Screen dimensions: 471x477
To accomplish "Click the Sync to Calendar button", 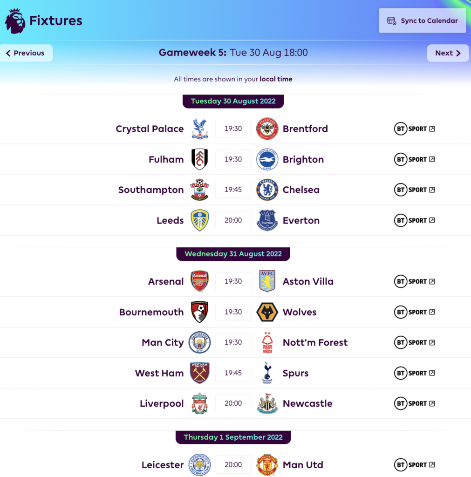I will pyautogui.click(x=422, y=20).
